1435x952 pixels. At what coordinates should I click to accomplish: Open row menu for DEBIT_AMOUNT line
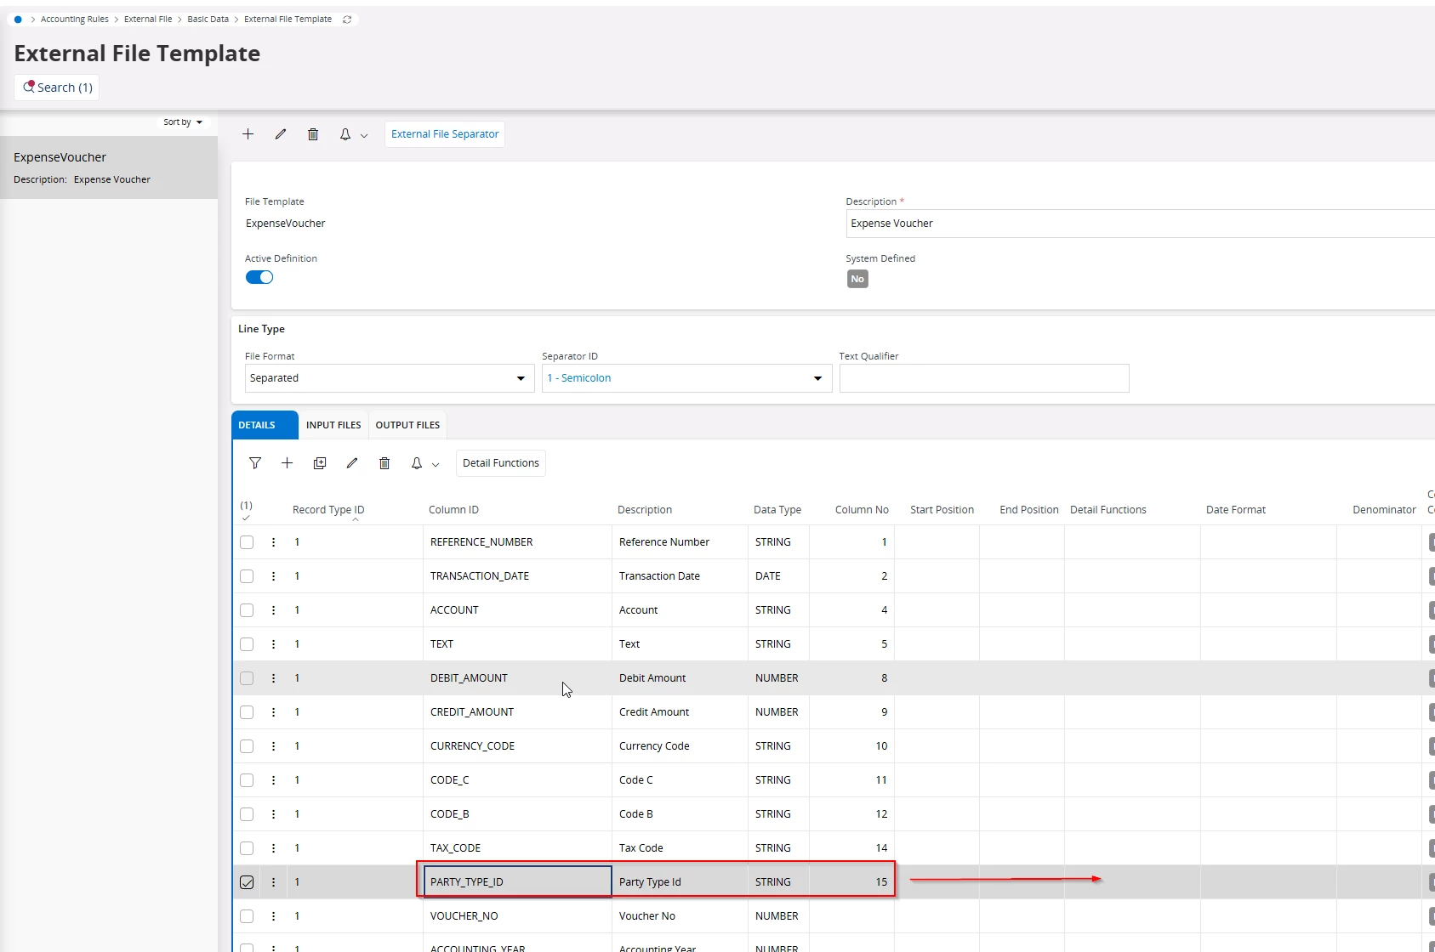[x=273, y=678]
